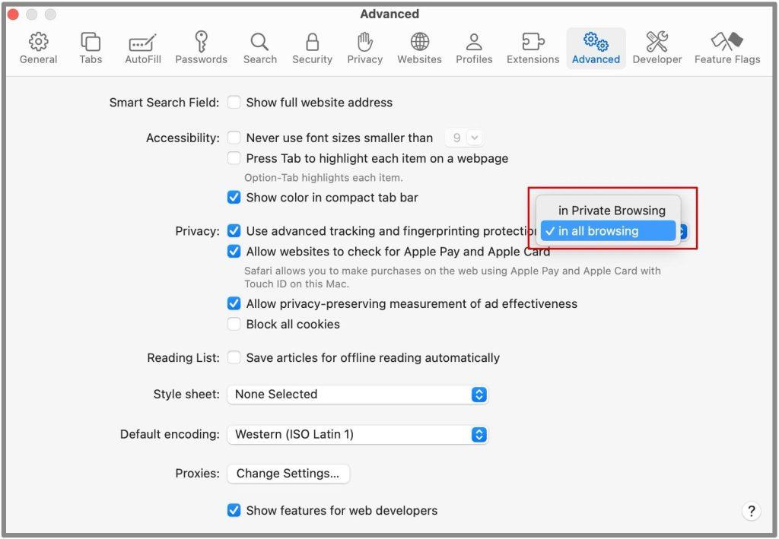Choose in all browsing option
Image resolution: width=779 pixels, height=539 pixels.
[608, 231]
